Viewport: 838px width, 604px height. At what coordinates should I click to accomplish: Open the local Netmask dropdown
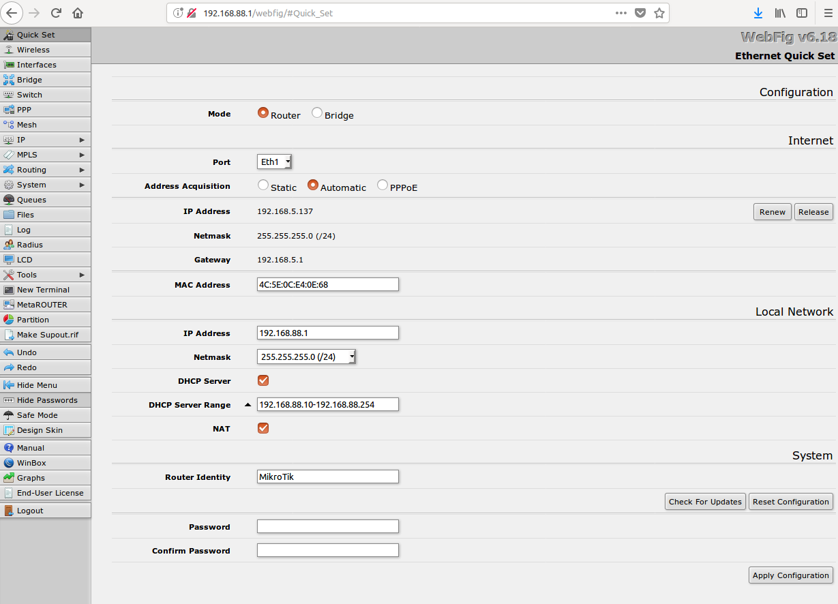pyautogui.click(x=307, y=357)
